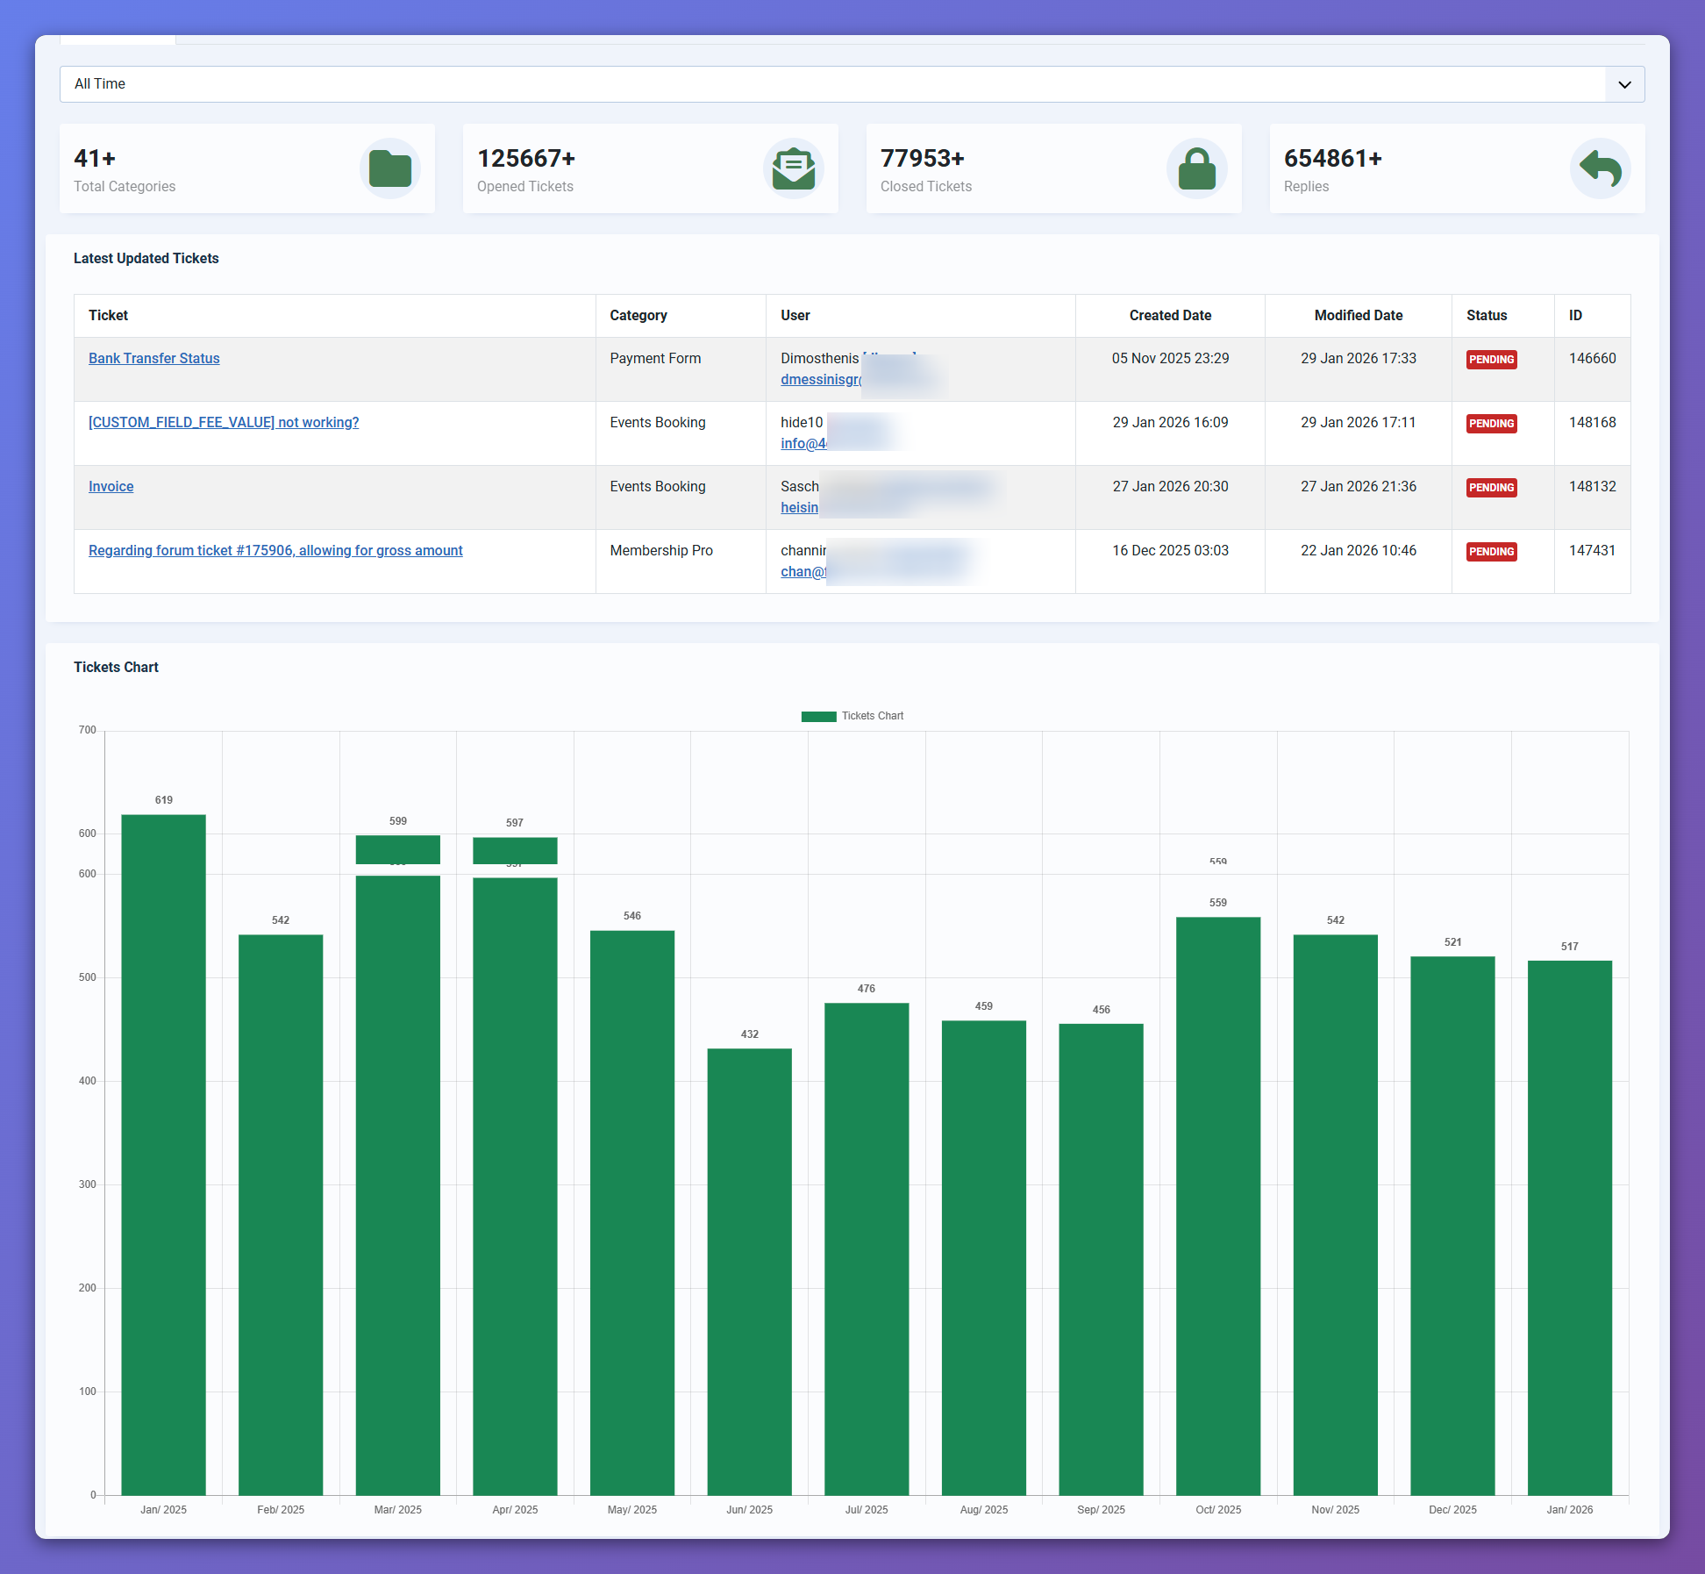Click the Opened Tickets envelope icon
The height and width of the screenshot is (1574, 1705).
tap(793, 168)
